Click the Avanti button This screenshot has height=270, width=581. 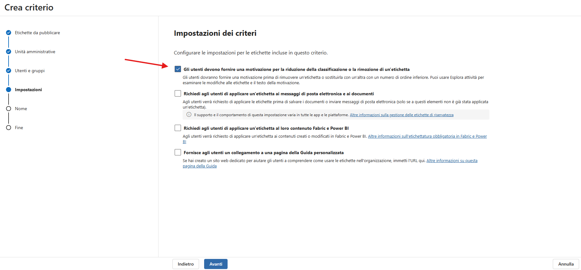click(x=216, y=264)
